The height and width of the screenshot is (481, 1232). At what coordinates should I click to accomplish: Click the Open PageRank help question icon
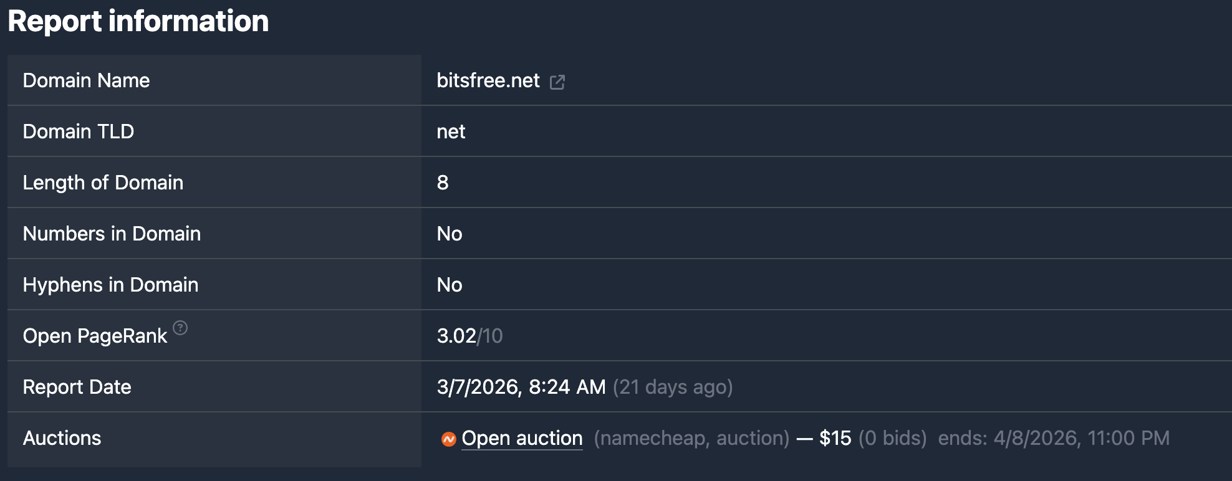(180, 326)
